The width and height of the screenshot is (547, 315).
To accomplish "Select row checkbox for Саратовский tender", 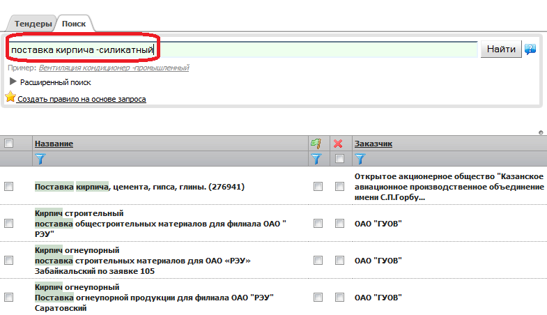I will [9, 298].
